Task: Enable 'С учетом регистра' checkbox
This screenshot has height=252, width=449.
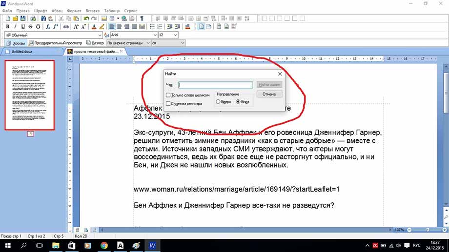Action: pyautogui.click(x=168, y=103)
